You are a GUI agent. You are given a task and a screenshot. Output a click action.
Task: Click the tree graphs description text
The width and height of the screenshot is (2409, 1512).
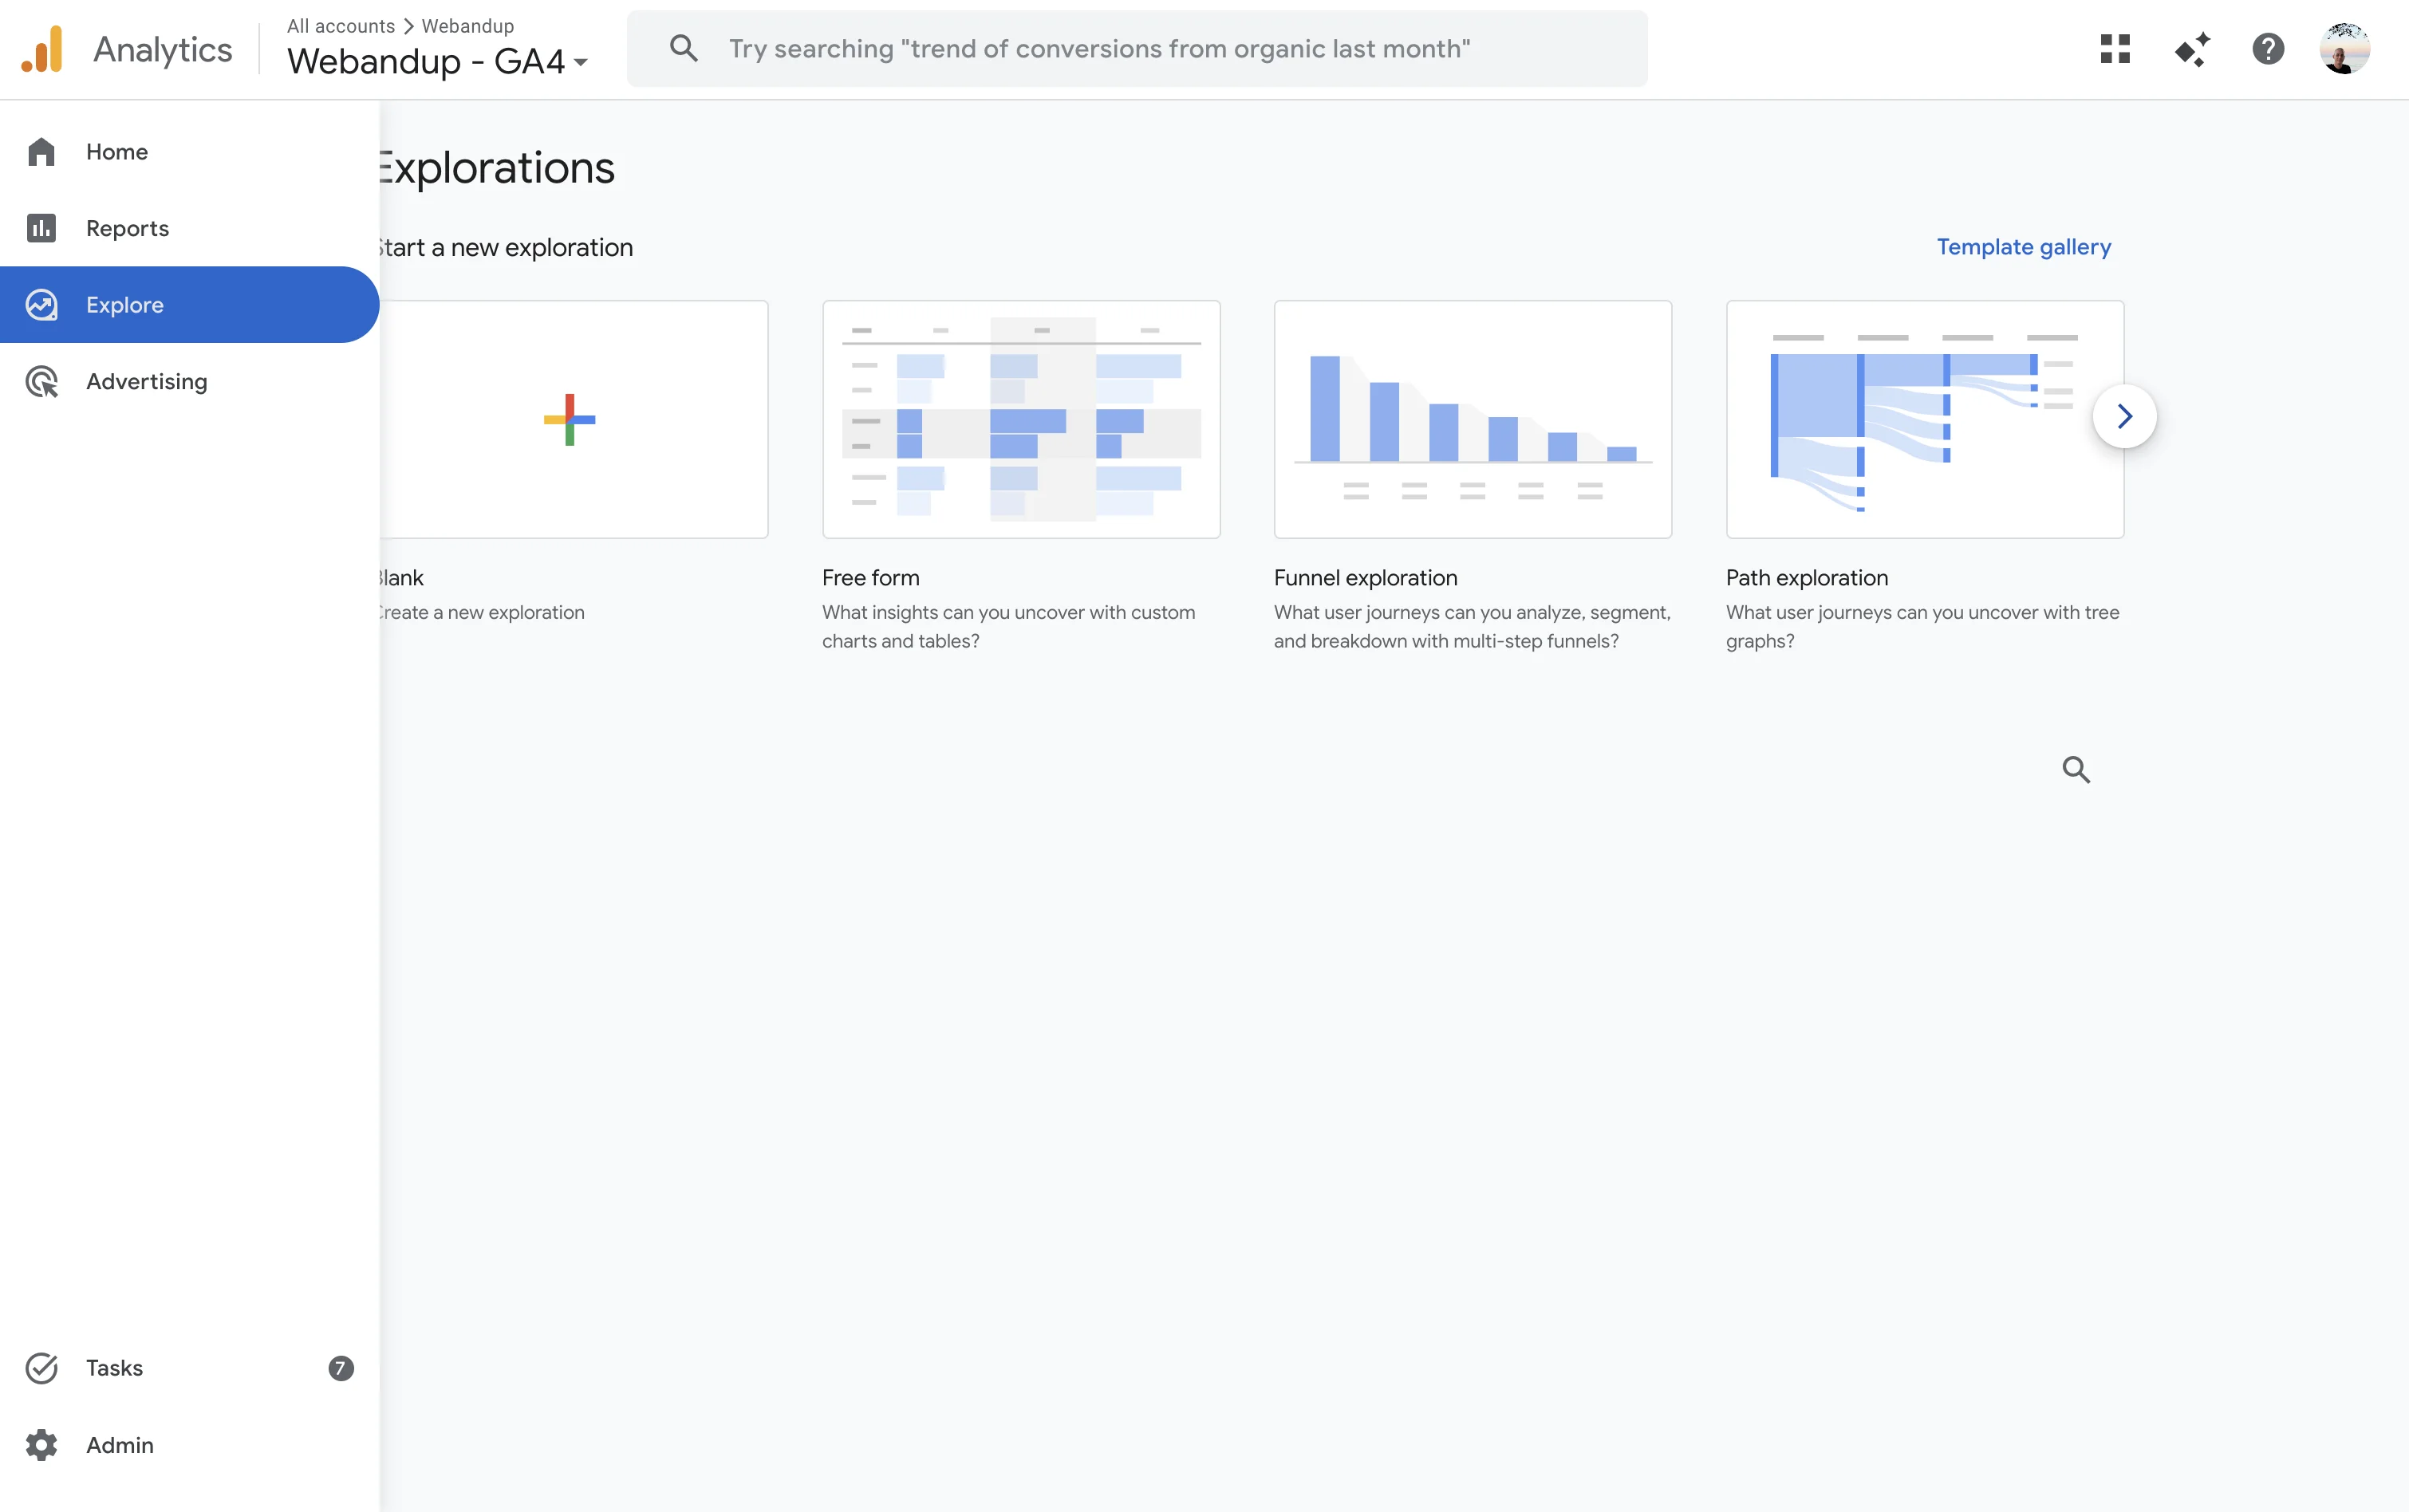tap(1923, 627)
